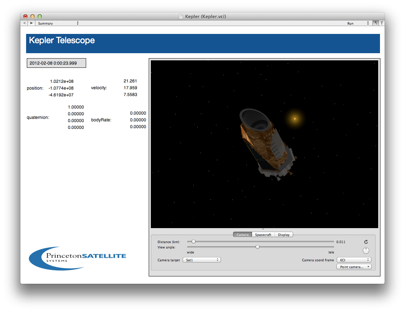Image resolution: width=405 pixels, height=312 pixels.
Task: Click the date-time field 2012-02-08 0:00:23.999
Action: (56, 63)
